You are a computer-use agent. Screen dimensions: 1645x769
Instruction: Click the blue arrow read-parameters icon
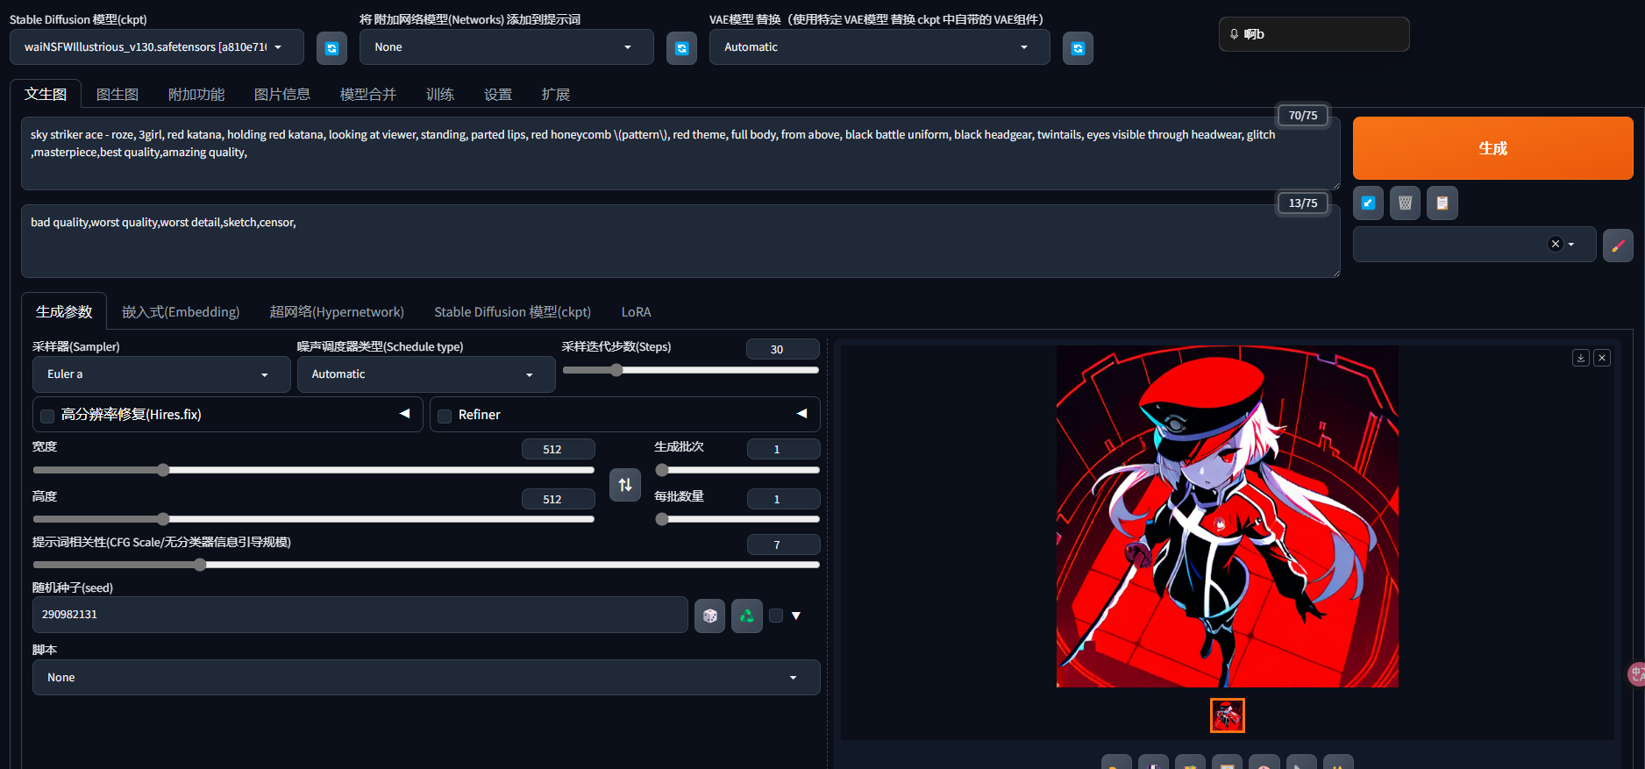[x=1368, y=203]
